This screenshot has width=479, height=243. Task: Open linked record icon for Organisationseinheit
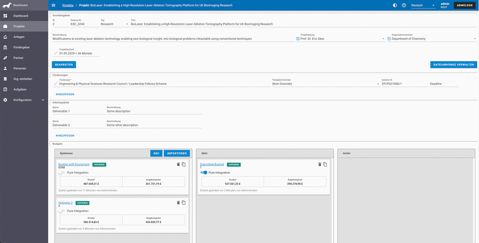[x=389, y=39]
